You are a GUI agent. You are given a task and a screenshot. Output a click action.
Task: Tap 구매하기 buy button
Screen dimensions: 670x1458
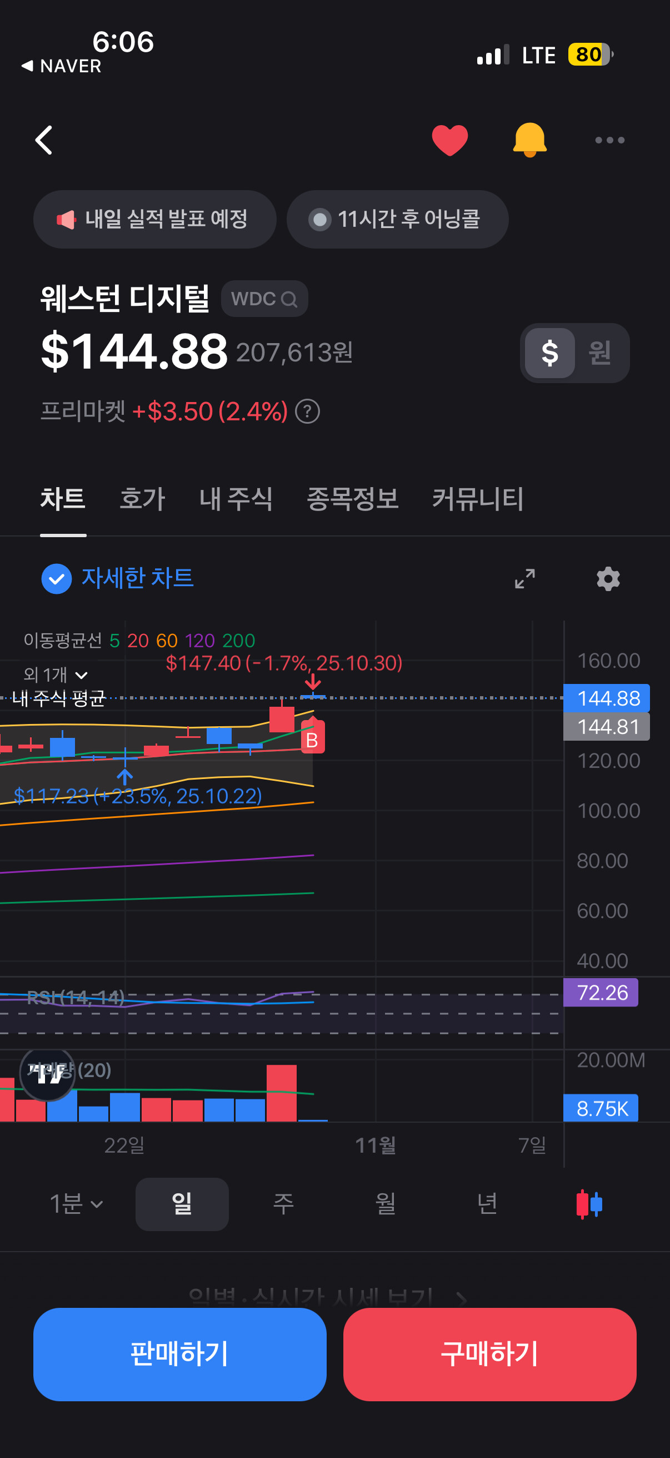489,1354
